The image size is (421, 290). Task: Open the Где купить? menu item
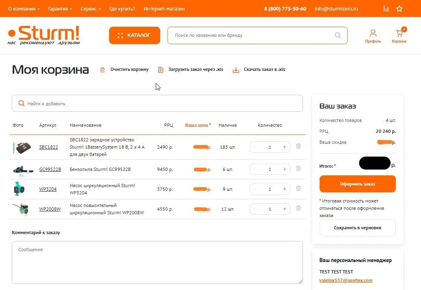(x=122, y=9)
